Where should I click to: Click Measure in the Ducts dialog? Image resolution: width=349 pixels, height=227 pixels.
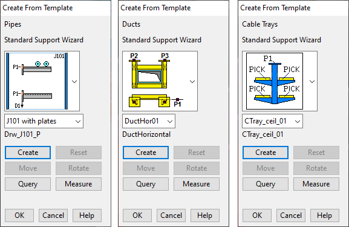coord(197,184)
